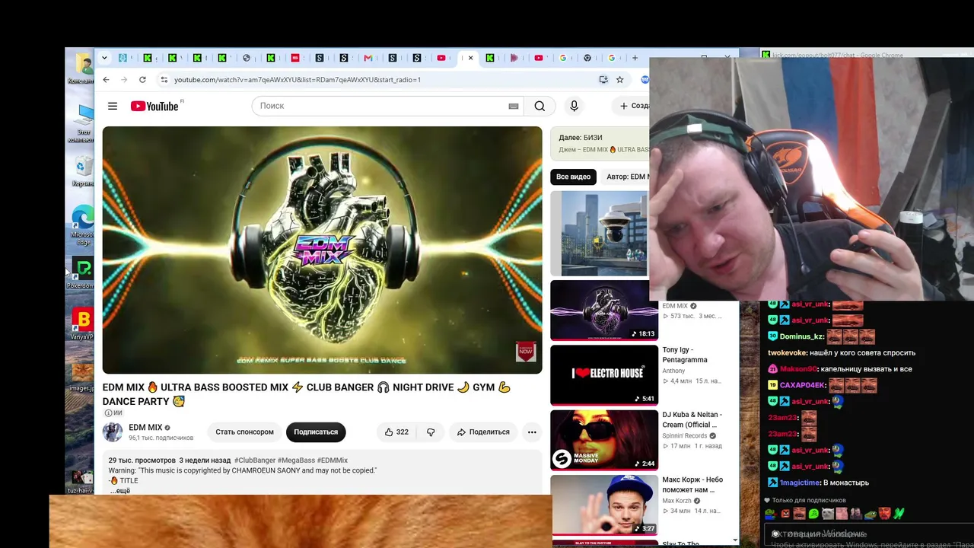Play the Макс Корж 3:27 video thumbnail

pos(604,505)
